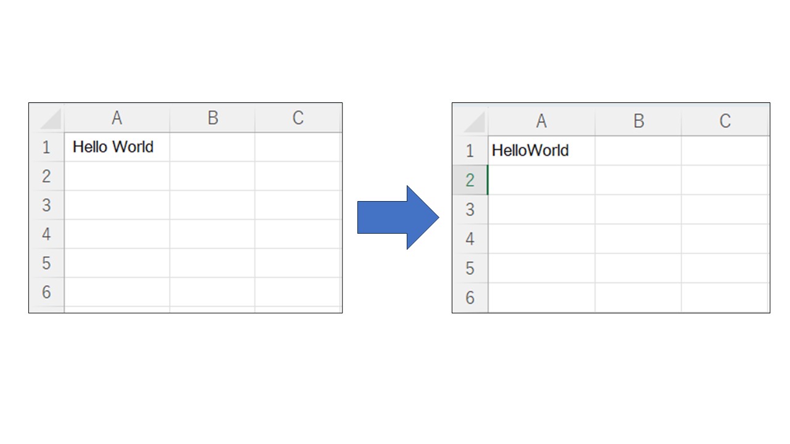Select column C header in left spreadsheet
This screenshot has height=444, width=790.
[x=298, y=118]
